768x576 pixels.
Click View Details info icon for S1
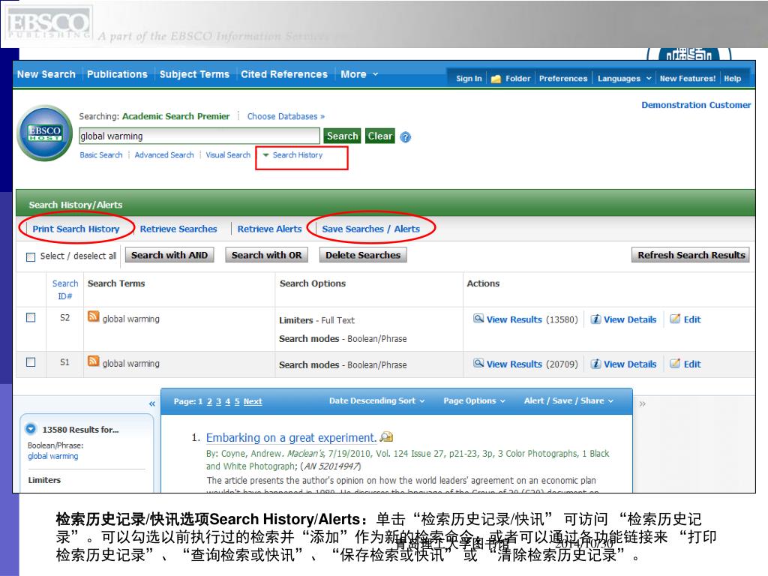(x=595, y=364)
